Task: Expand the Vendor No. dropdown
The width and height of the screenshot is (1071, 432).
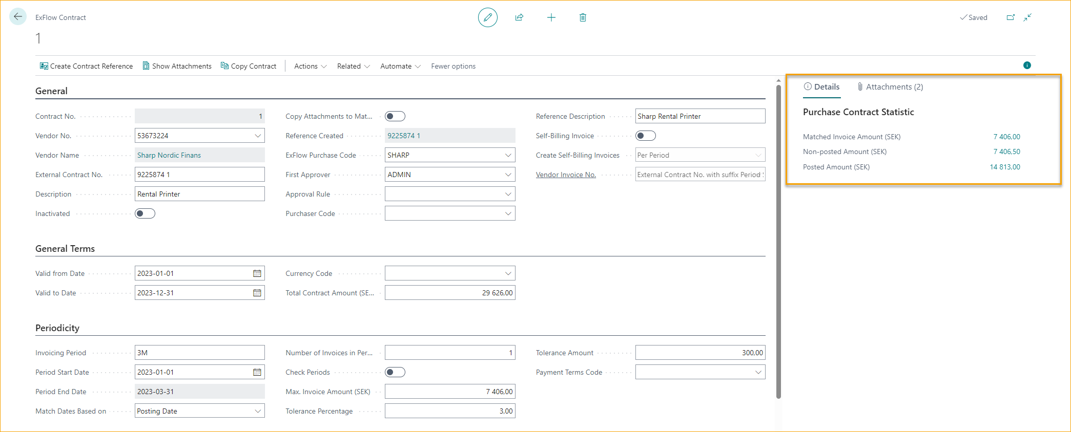Action: point(258,136)
